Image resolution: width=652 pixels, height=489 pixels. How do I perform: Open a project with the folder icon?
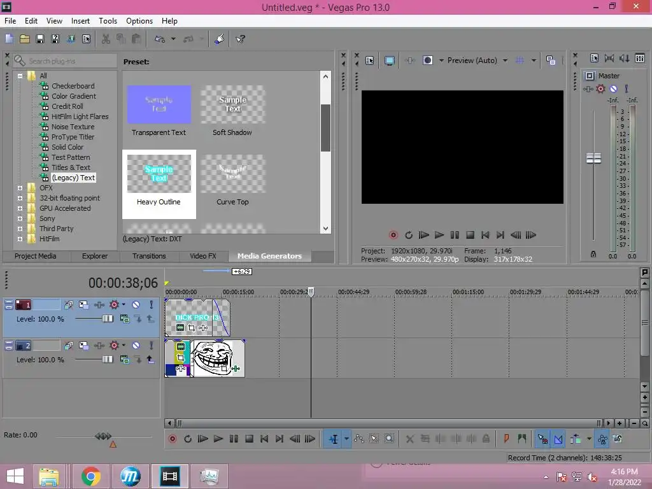click(x=25, y=39)
